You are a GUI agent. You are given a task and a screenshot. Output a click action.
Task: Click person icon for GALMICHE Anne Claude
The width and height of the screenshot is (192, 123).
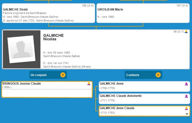tap(186, 108)
